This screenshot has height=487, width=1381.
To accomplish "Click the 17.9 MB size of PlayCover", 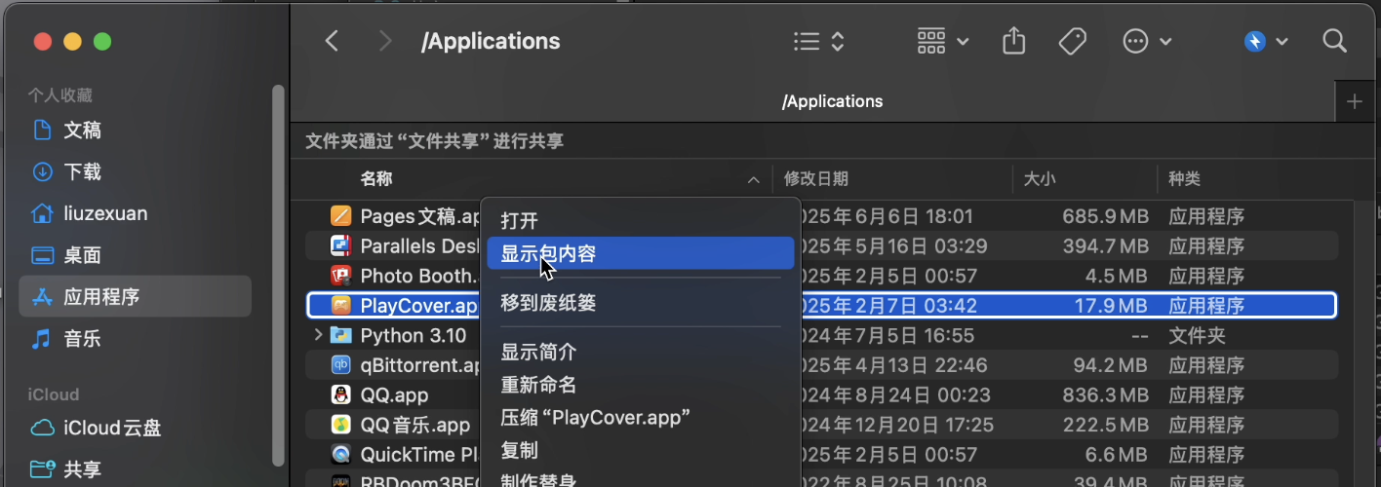I will tap(1111, 306).
